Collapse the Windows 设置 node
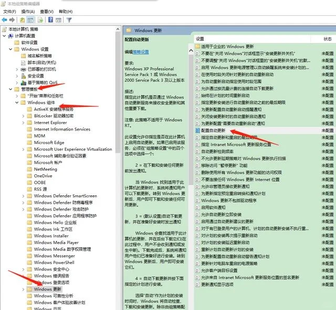This screenshot has width=336, height=310. click(10, 49)
